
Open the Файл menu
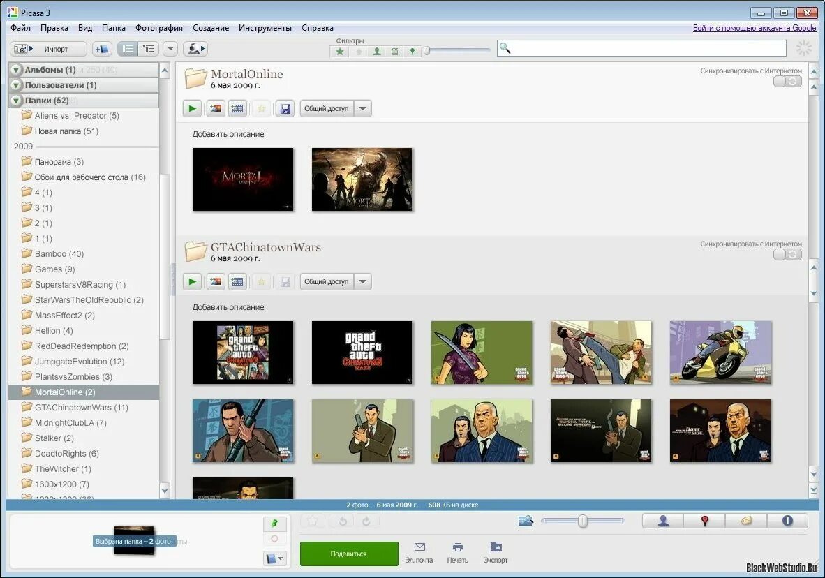click(x=20, y=28)
